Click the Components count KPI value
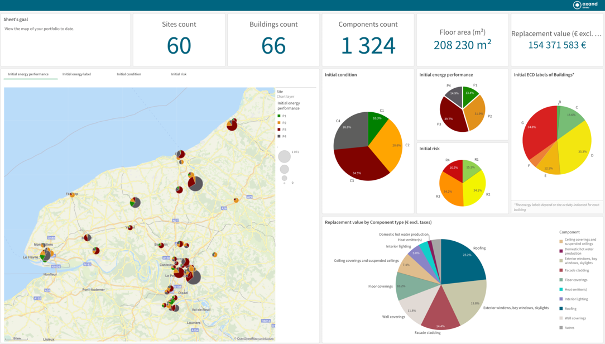605x344 pixels. pos(368,45)
